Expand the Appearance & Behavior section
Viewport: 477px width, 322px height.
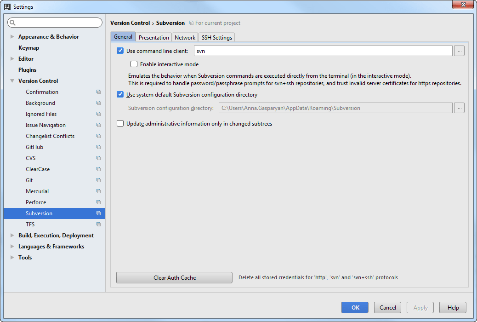pos(11,36)
